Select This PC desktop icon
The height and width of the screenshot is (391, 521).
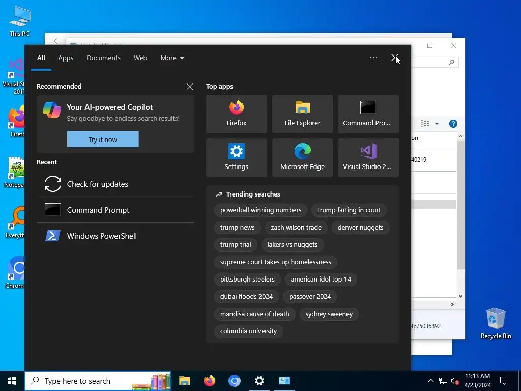(x=20, y=21)
